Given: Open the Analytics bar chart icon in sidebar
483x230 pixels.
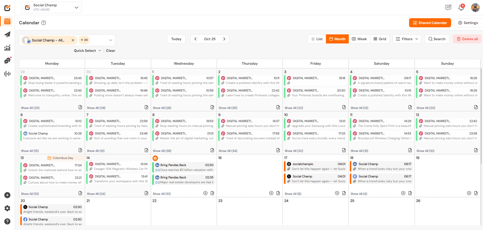Looking at the screenshot, I should tap(7, 48).
